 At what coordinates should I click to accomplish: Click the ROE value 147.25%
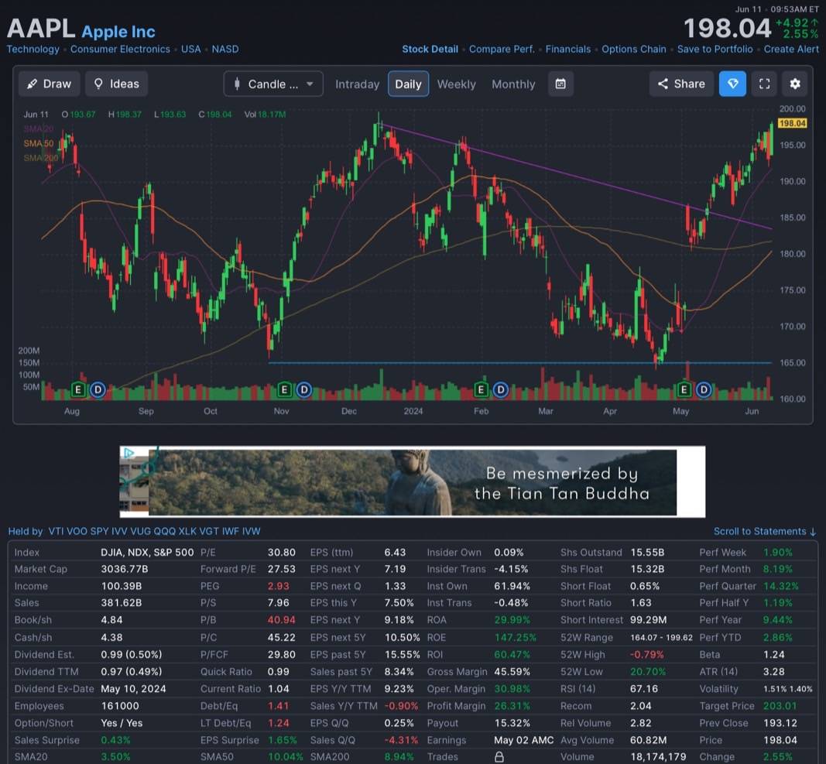pos(515,637)
